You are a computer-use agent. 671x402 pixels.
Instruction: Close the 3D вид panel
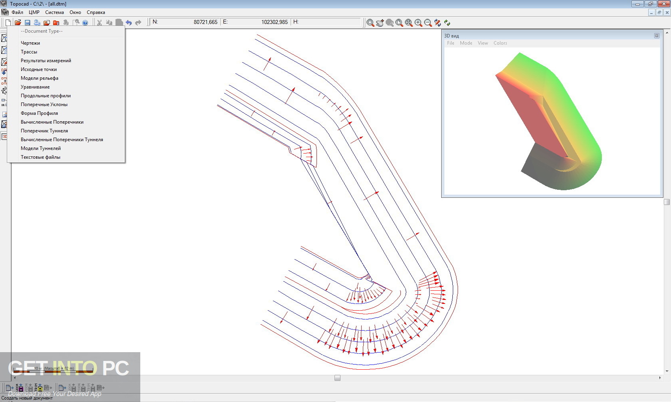[657, 35]
